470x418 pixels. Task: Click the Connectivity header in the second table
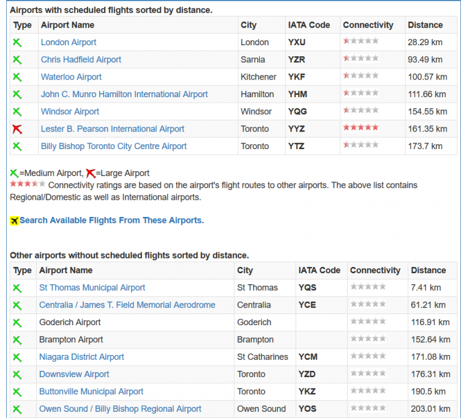pyautogui.click(x=375, y=270)
